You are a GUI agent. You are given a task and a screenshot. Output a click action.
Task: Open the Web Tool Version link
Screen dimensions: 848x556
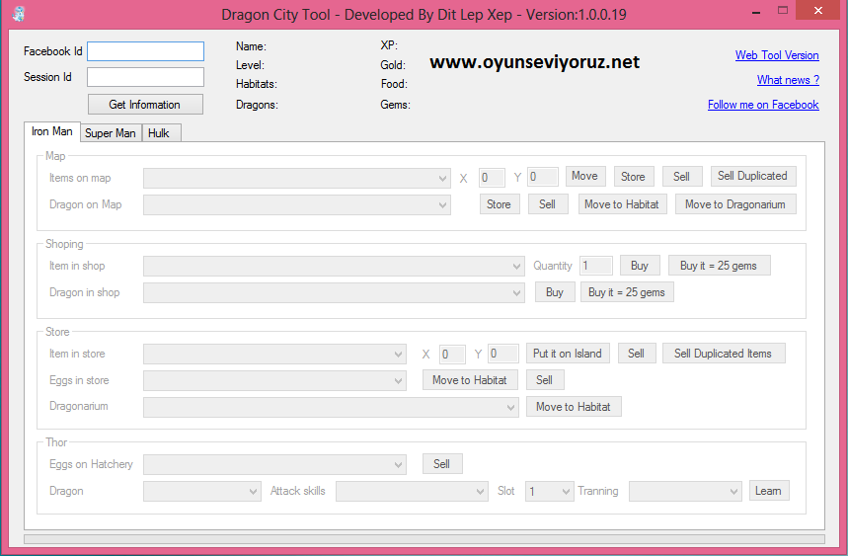click(x=777, y=55)
